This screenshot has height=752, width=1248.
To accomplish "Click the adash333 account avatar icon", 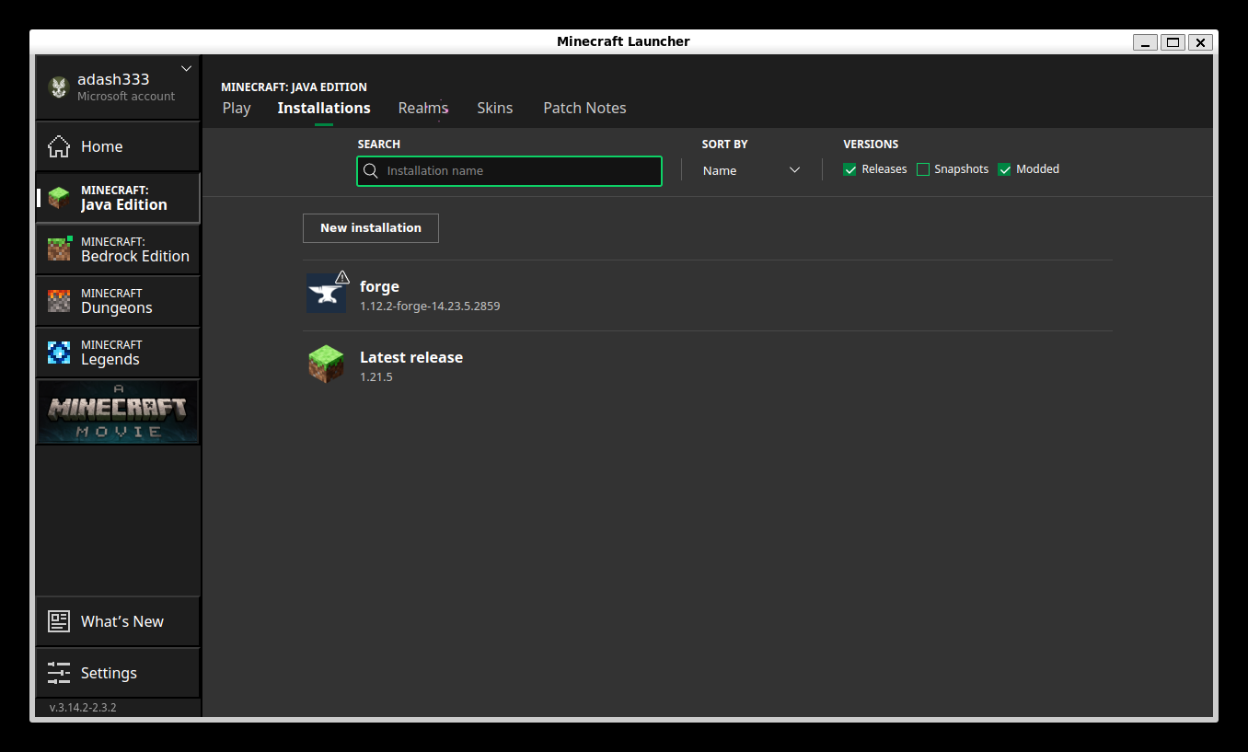I will tap(59, 87).
